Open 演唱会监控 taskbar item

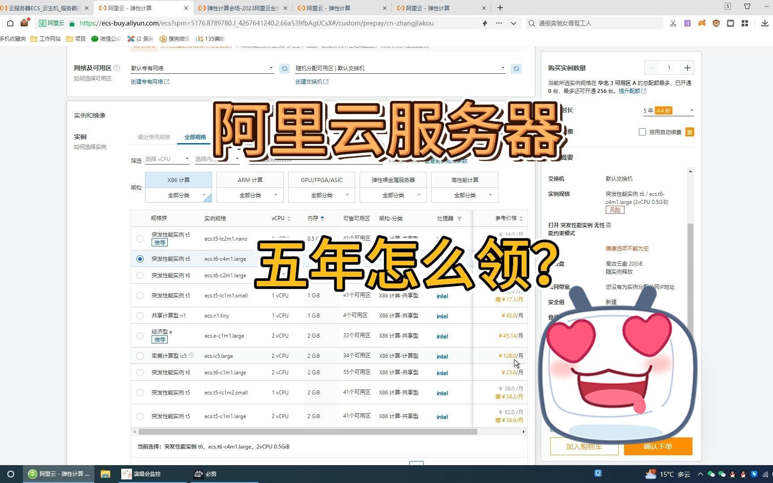click(x=141, y=474)
